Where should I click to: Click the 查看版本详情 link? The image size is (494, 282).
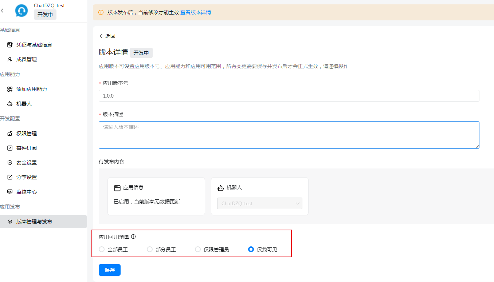pyautogui.click(x=196, y=12)
